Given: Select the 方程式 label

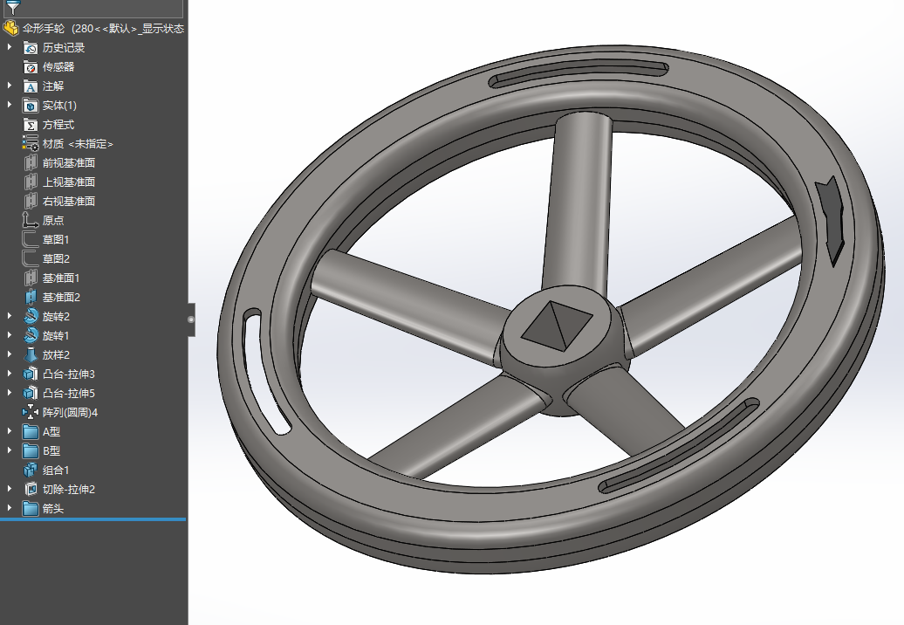Looking at the screenshot, I should [58, 125].
